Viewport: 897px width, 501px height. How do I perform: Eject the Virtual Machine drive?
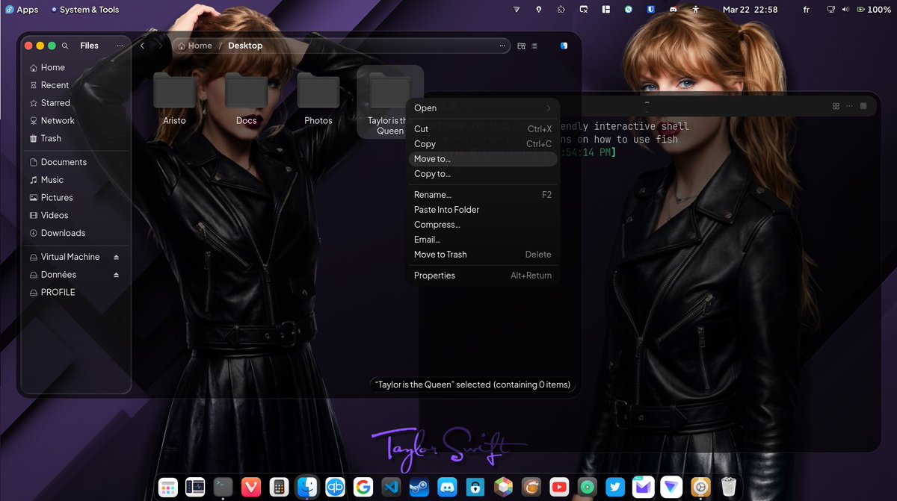(116, 257)
